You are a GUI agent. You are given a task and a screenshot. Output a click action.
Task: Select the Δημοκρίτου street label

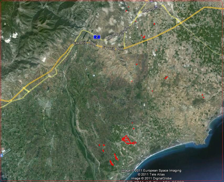pyautogui.click(x=151, y=9)
